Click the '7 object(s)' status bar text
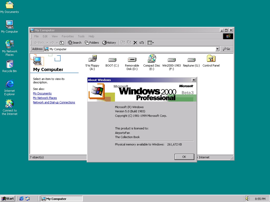The image size is (270, 202). click(37, 157)
